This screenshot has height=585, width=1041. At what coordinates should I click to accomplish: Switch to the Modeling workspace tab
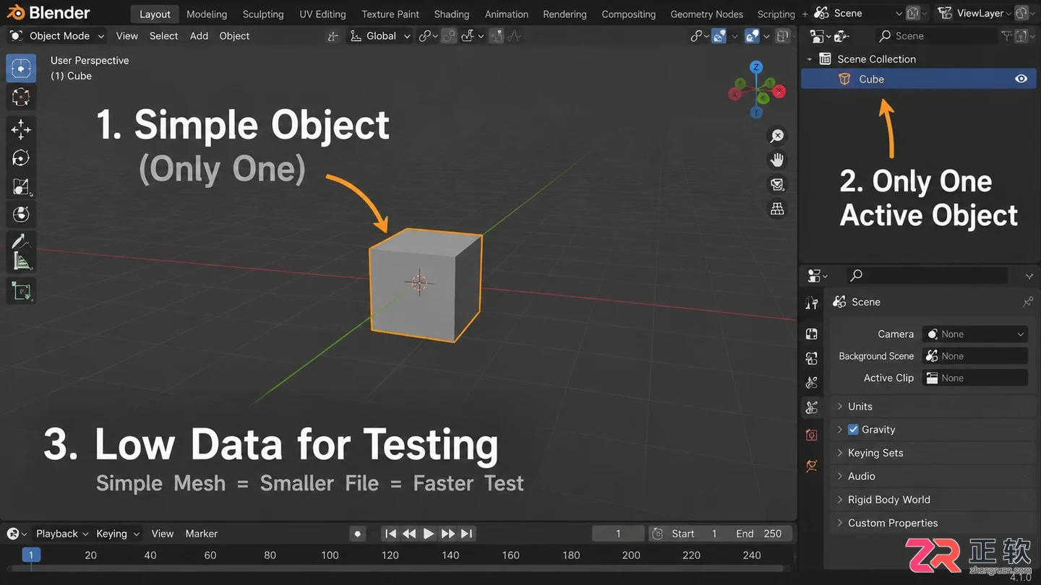click(x=207, y=14)
